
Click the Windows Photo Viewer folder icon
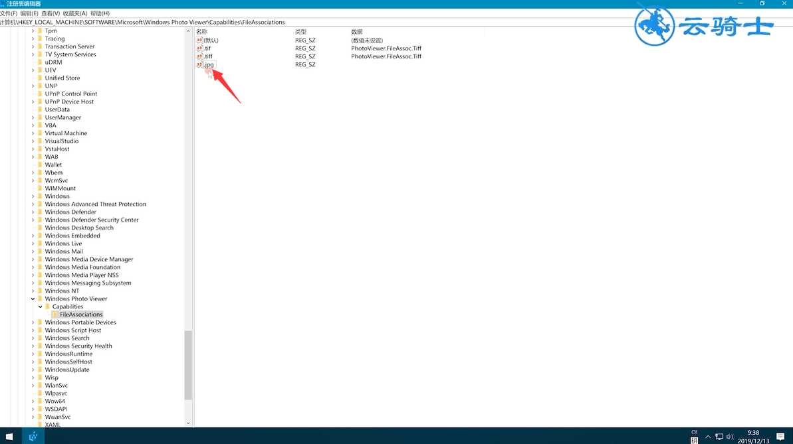click(40, 299)
